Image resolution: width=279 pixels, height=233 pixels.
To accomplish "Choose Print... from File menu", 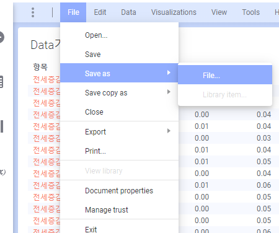I will [x=119, y=151].
